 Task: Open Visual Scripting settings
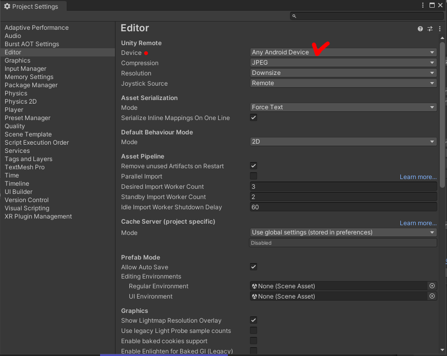(x=27, y=208)
